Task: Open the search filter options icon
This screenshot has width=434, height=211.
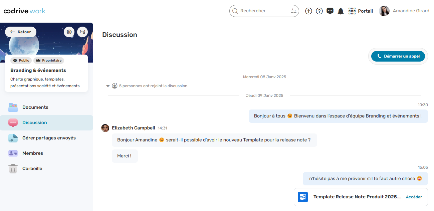Action: [x=293, y=11]
